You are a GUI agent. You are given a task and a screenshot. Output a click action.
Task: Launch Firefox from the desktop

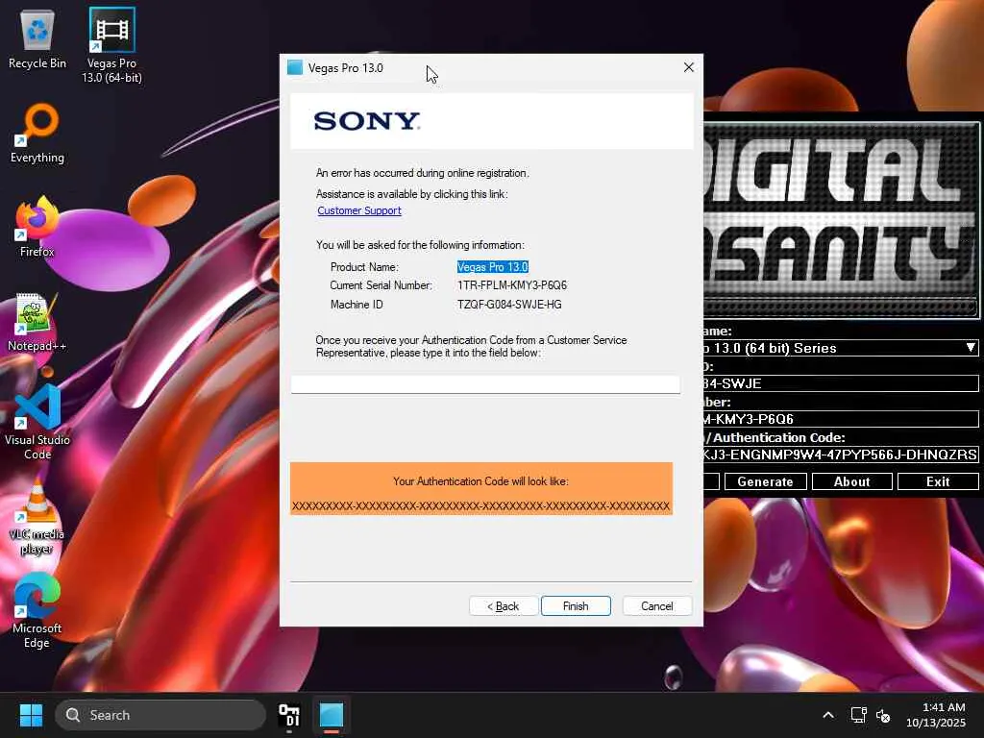(37, 227)
